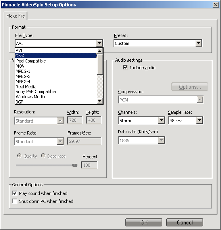Select Real Media file type
This screenshot has height=230, width=221.
pyautogui.click(x=56, y=86)
